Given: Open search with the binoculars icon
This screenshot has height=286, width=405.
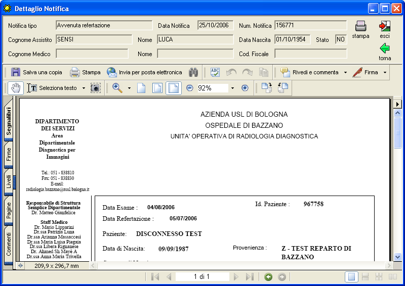Looking at the screenshot, I should coord(193,72).
